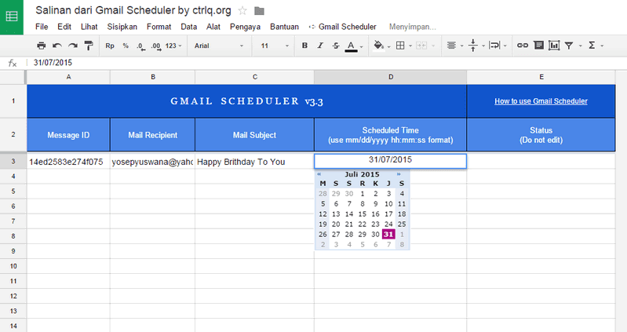Image resolution: width=627 pixels, height=332 pixels.
Task: Open the text color picker
Action: click(x=351, y=46)
